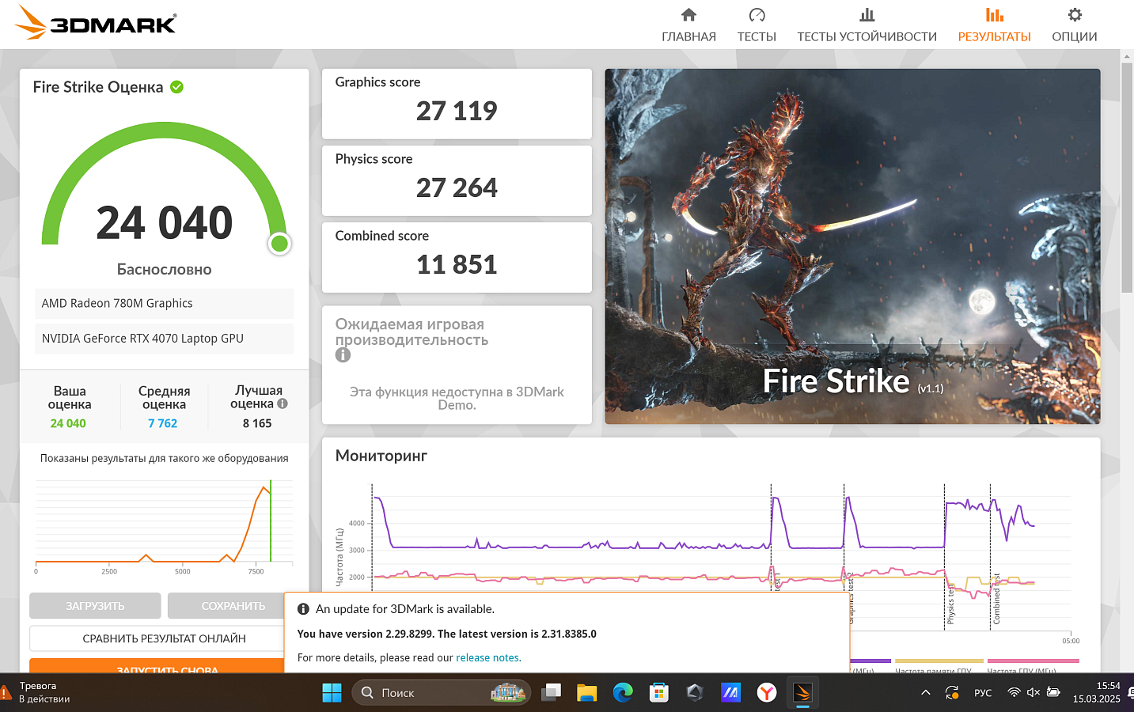Click the muted volume tray icon

pyautogui.click(x=1033, y=693)
